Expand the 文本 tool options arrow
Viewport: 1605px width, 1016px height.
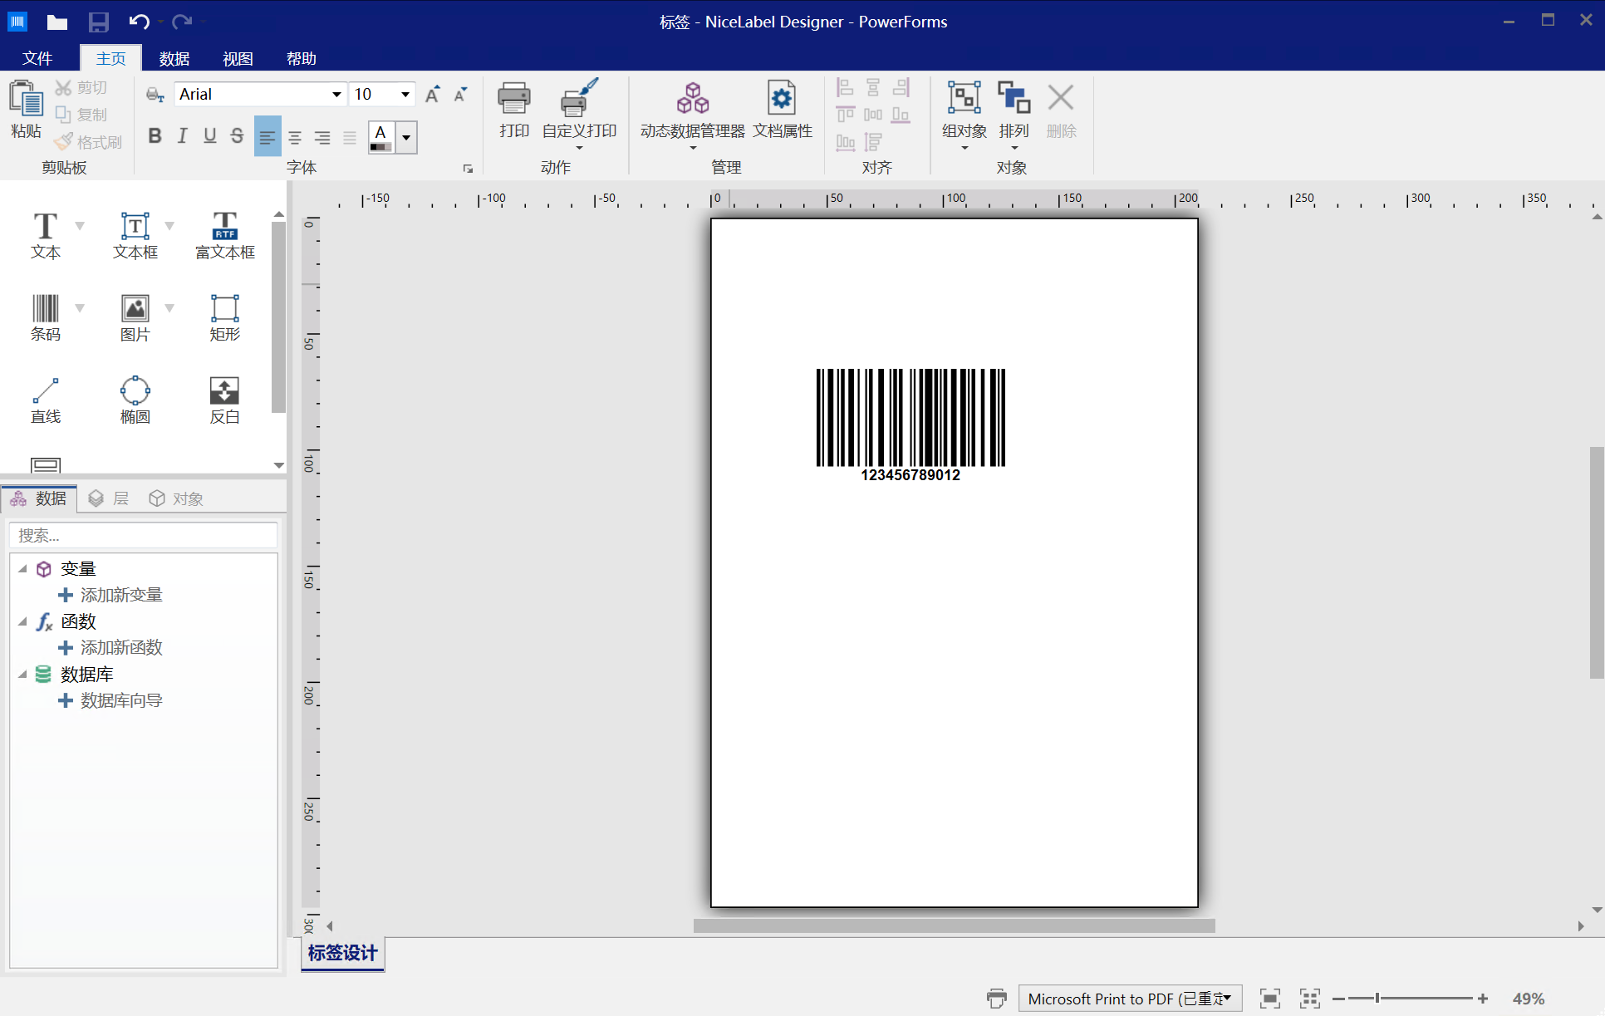(x=80, y=226)
